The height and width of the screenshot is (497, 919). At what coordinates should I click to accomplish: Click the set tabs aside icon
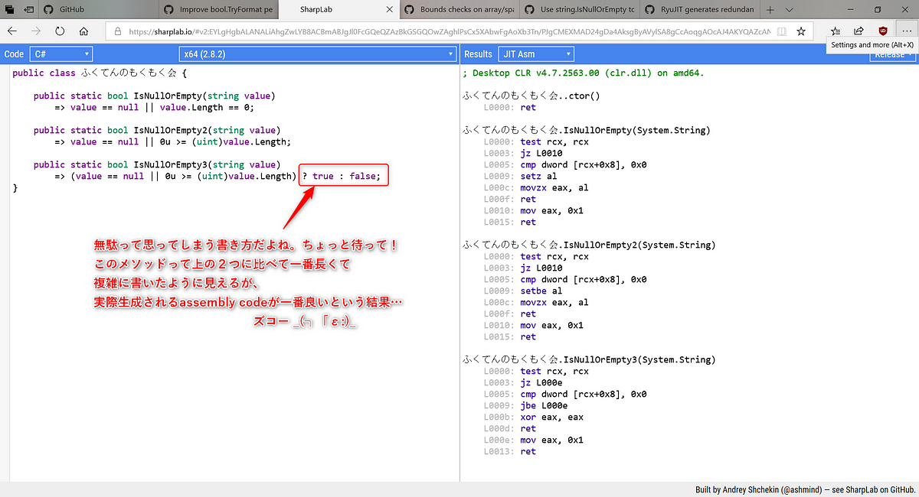click(x=28, y=9)
